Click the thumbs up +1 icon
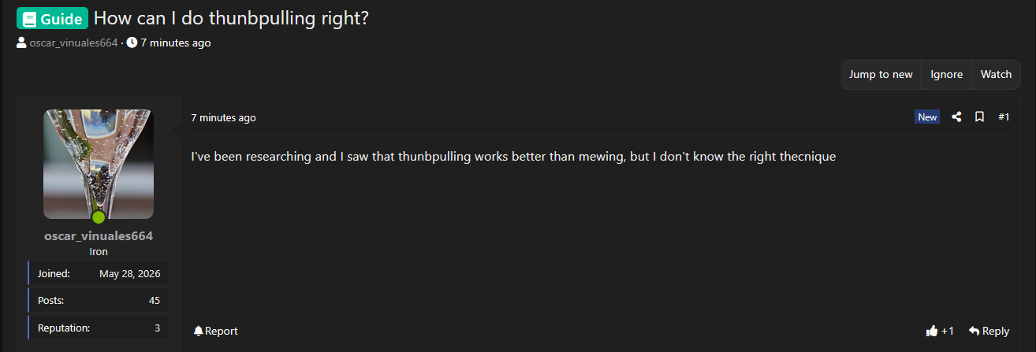Screen dimensions: 1036x352 click(933, 331)
